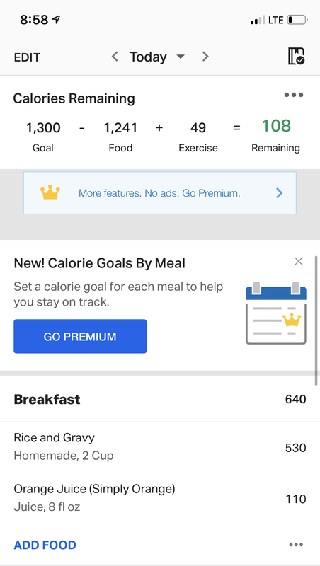Viewport: 320px width, 566px height.
Task: Dismiss the Calorie Goals By Meal card
Action: 298,261
